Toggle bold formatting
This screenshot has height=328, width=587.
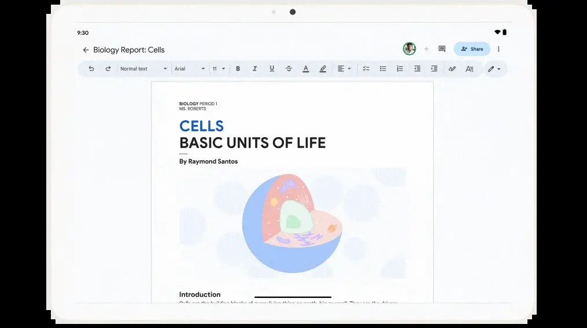tap(238, 69)
